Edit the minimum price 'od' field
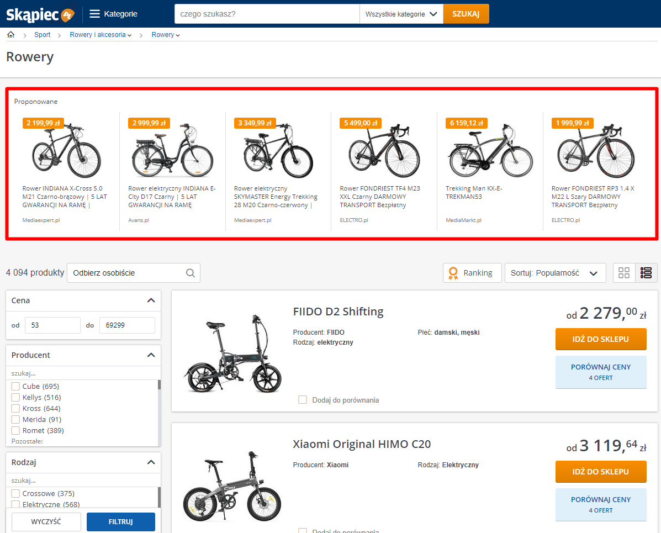661x533 pixels. (52, 325)
